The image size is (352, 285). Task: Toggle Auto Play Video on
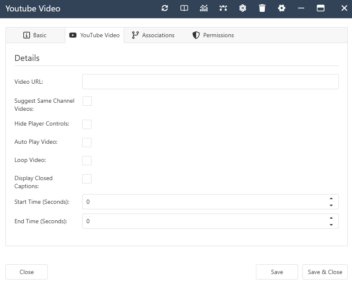(x=87, y=142)
